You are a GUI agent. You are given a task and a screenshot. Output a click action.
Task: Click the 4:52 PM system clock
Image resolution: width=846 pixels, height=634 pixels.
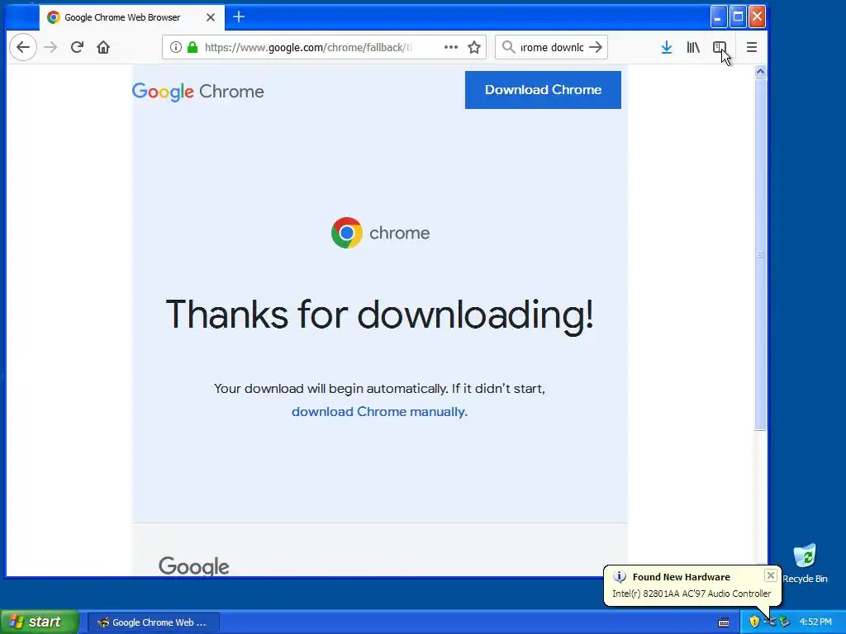815,622
